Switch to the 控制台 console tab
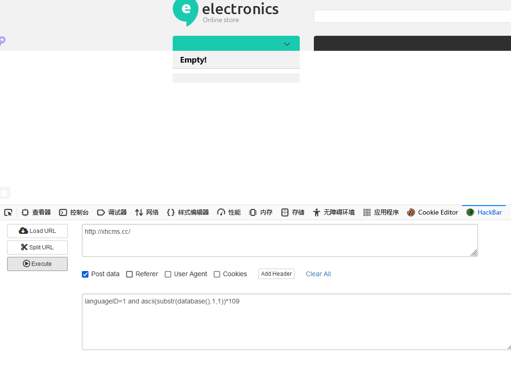 (74, 212)
